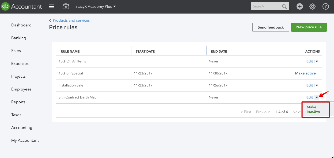Make the 10% off Special rule active
This screenshot has width=334, height=158.
click(305, 73)
